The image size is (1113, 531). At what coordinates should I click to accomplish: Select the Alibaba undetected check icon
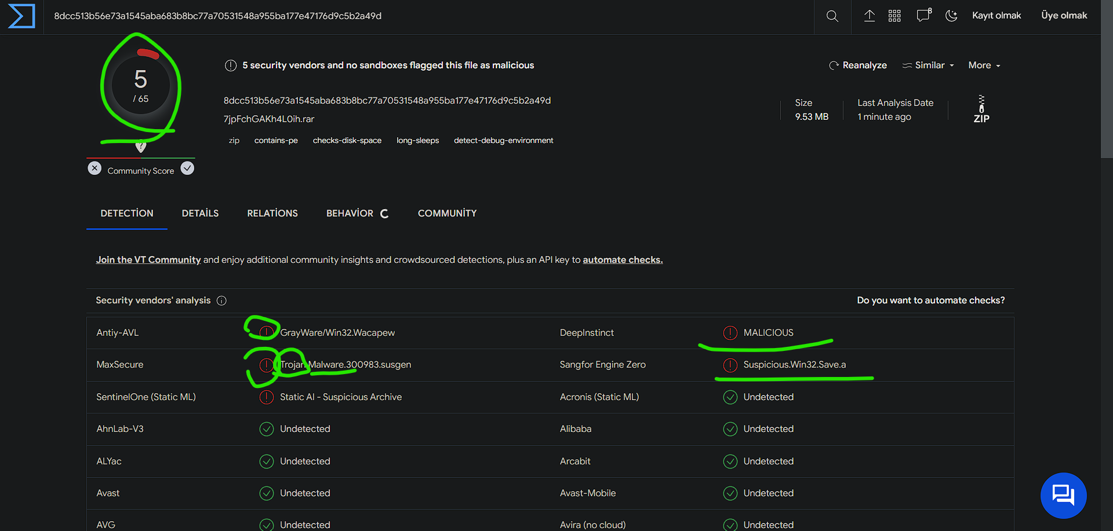click(730, 429)
